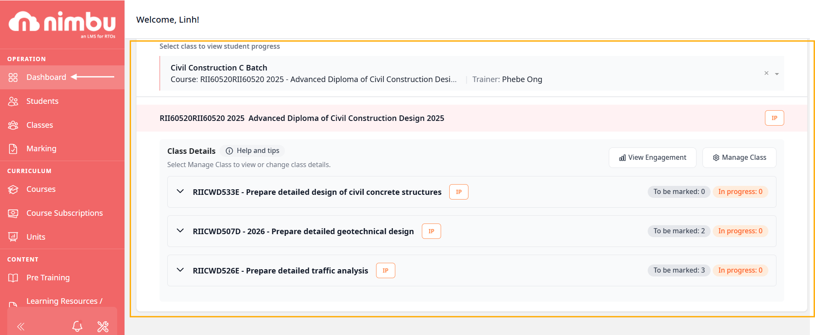Expand the RIICWD533E unit row
The image size is (815, 335).
[x=181, y=191]
